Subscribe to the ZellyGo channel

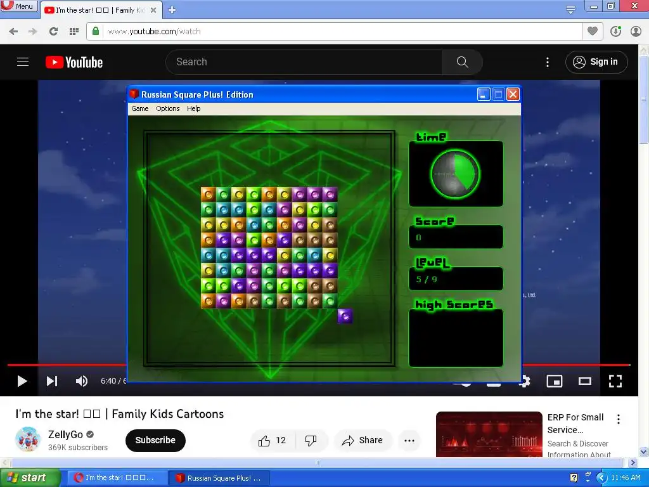[155, 440]
